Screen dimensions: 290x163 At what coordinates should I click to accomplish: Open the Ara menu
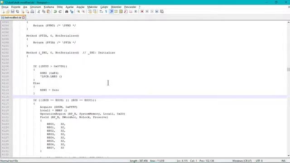[x=25, y=7]
